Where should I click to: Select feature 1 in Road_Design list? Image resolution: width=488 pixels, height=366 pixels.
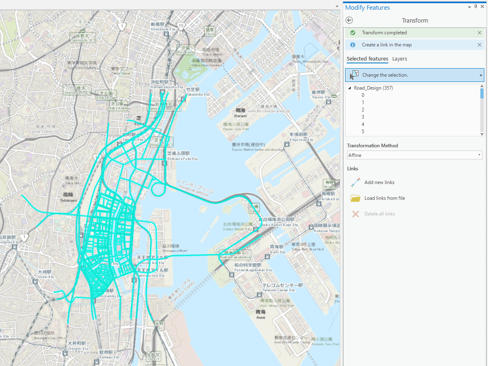click(x=363, y=102)
